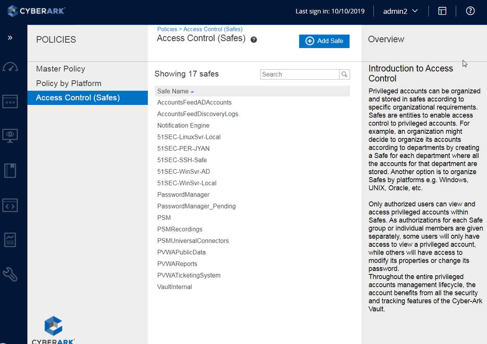Click the help icon beside the Access Control title
487x344 pixels.
254,40
